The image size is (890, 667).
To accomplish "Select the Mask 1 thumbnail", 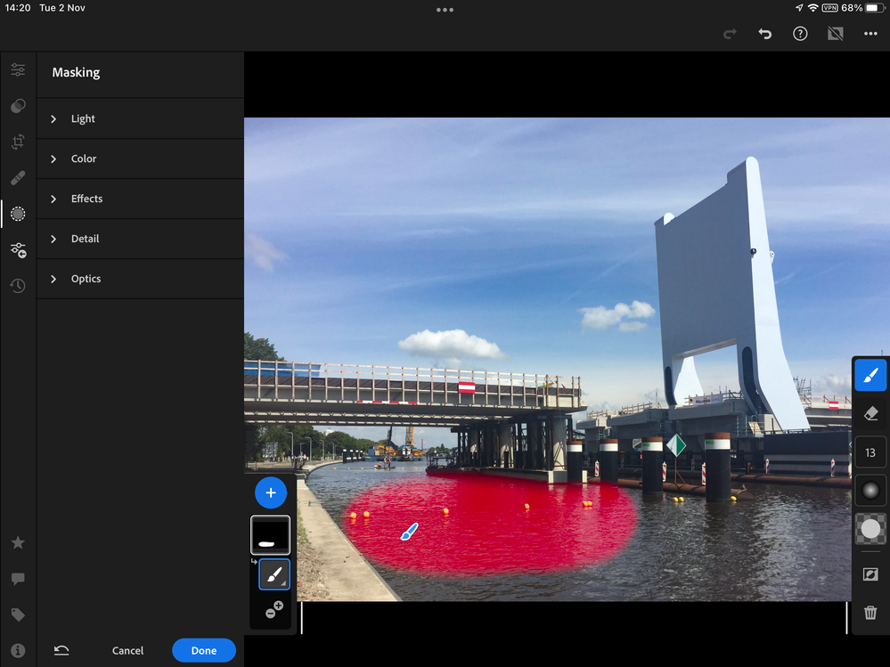I will pyautogui.click(x=271, y=535).
